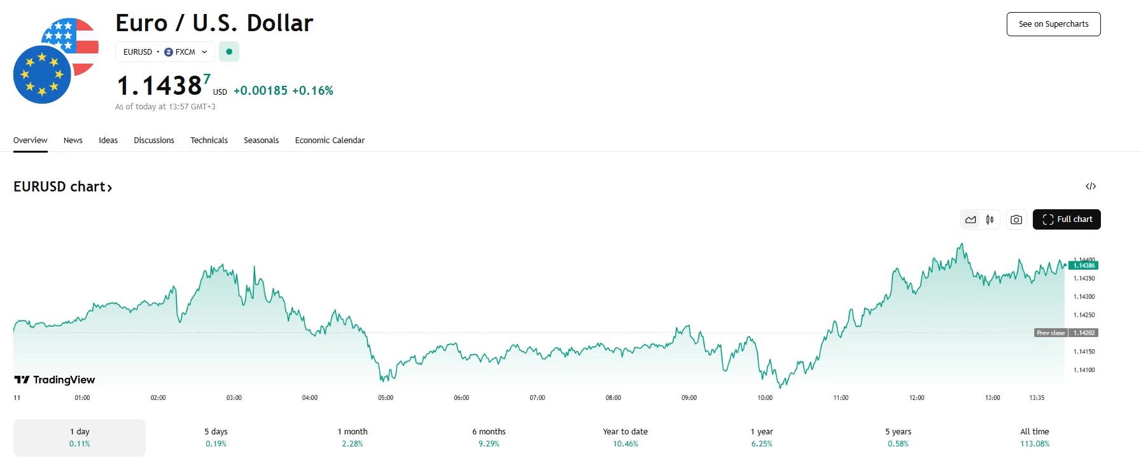
Task: Take chart snapshot with camera icon
Action: 1016,219
